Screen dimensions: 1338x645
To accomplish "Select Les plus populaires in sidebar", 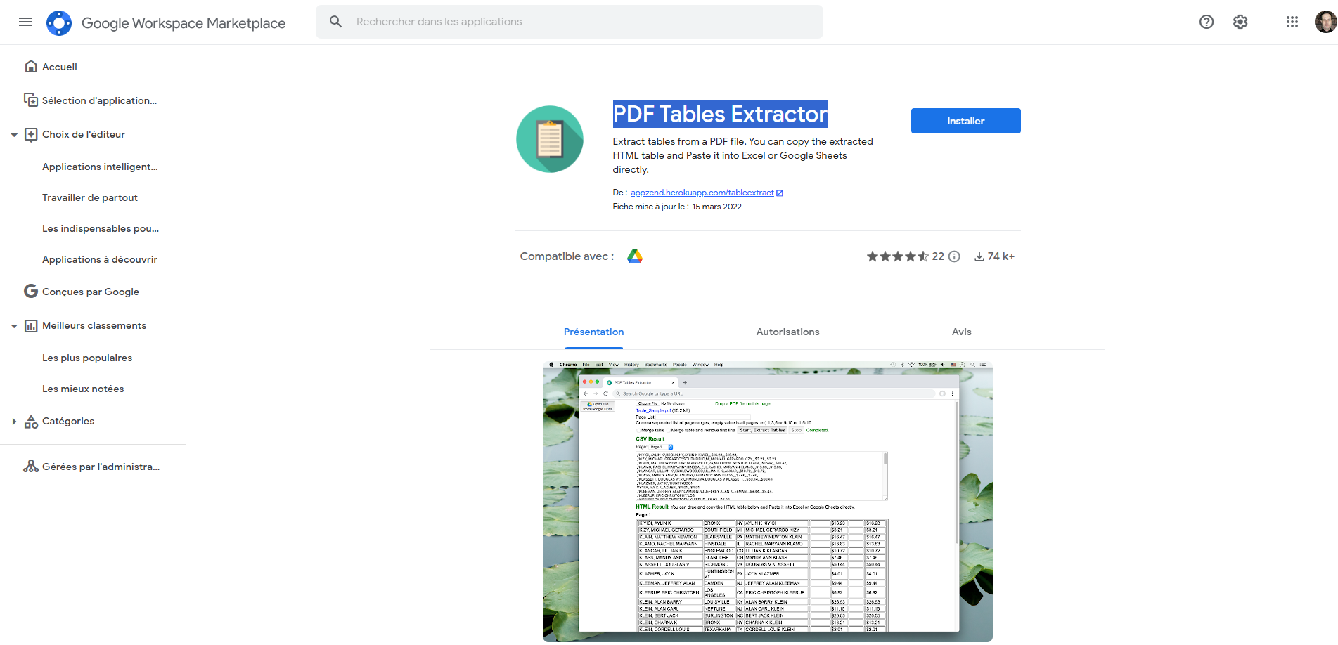I will (87, 358).
